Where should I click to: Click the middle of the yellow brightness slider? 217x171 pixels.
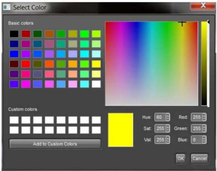204,64
